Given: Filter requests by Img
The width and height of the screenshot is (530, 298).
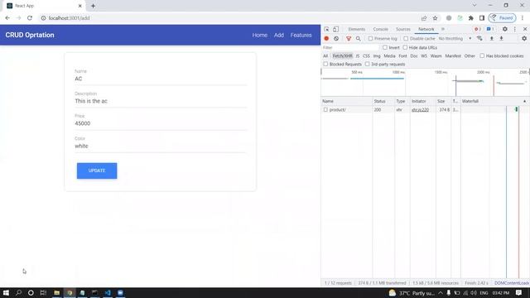Looking at the screenshot, I should [x=377, y=55].
